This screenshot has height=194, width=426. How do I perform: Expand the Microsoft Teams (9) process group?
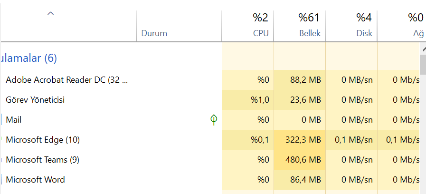1,160
